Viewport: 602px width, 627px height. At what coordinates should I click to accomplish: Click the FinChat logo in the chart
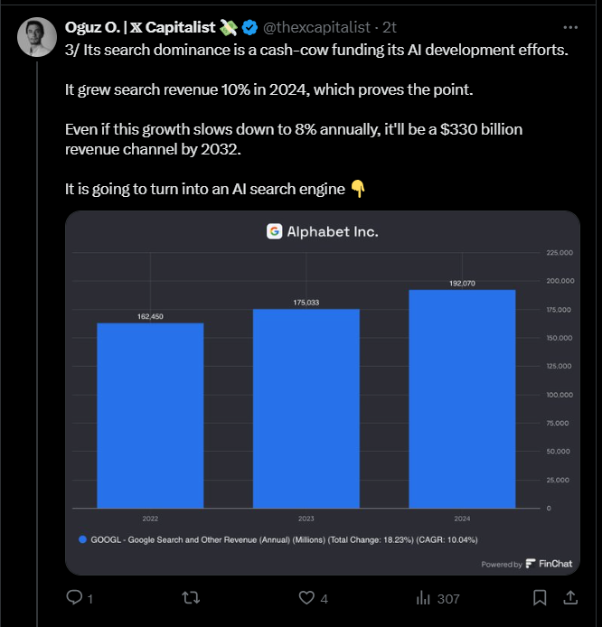[549, 564]
